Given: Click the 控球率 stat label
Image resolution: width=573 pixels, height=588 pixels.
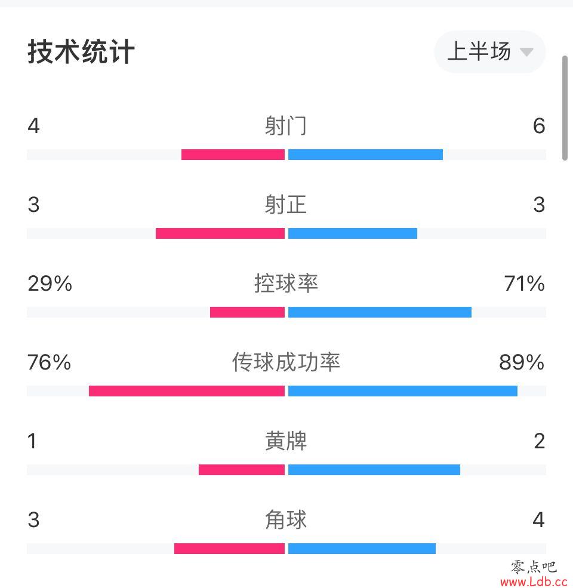Looking at the screenshot, I should (286, 283).
